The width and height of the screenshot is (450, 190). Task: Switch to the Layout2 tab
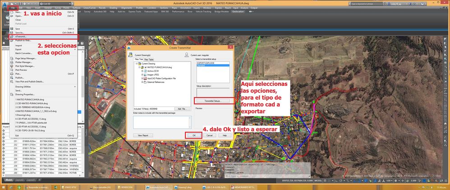pyautogui.click(x=19, y=180)
